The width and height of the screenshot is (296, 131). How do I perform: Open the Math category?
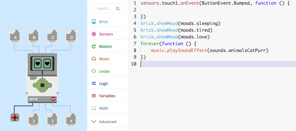(x=108, y=108)
